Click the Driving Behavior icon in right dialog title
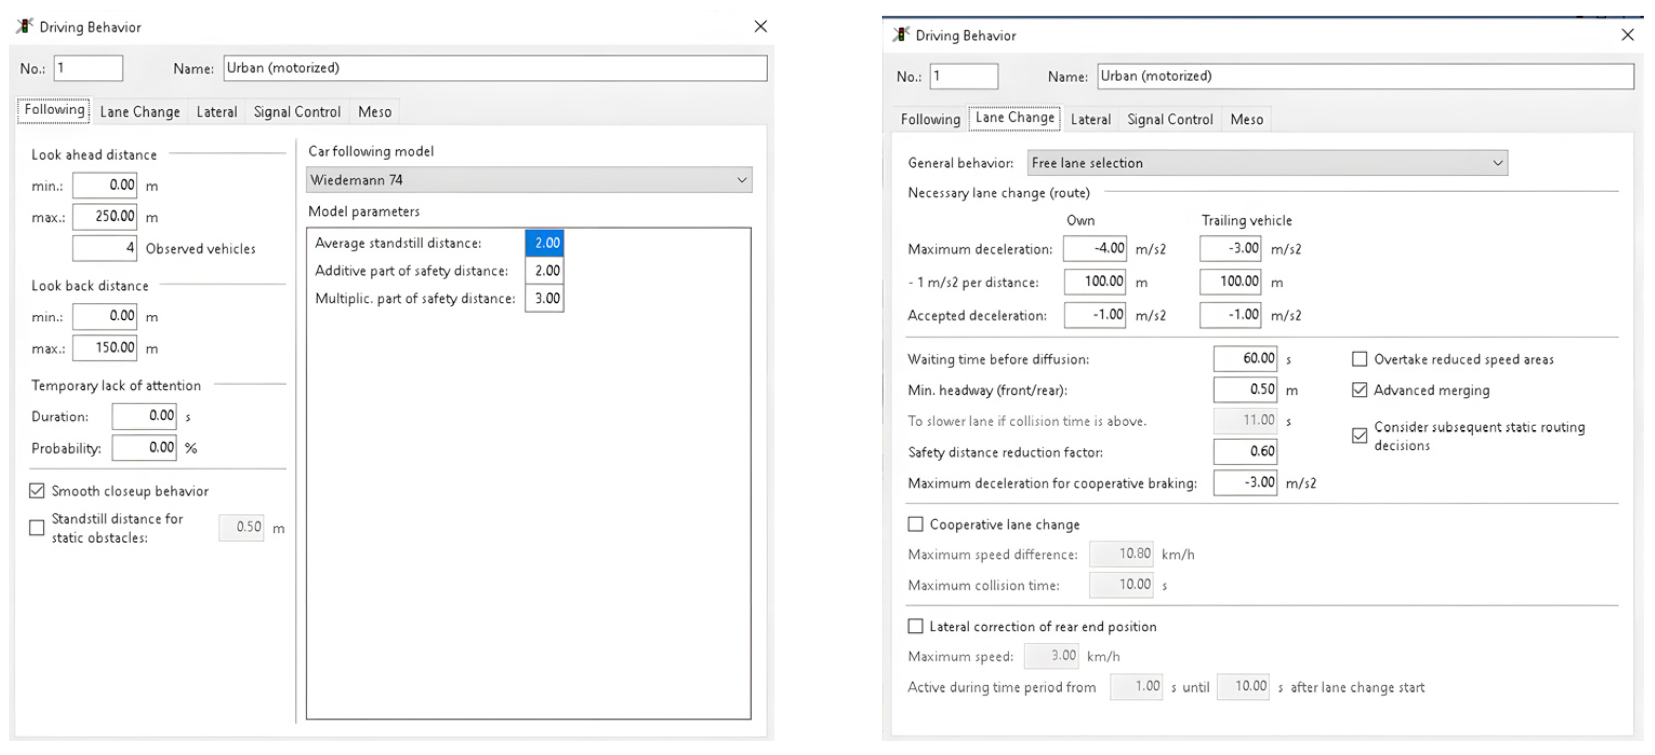1655x755 pixels. (x=901, y=35)
